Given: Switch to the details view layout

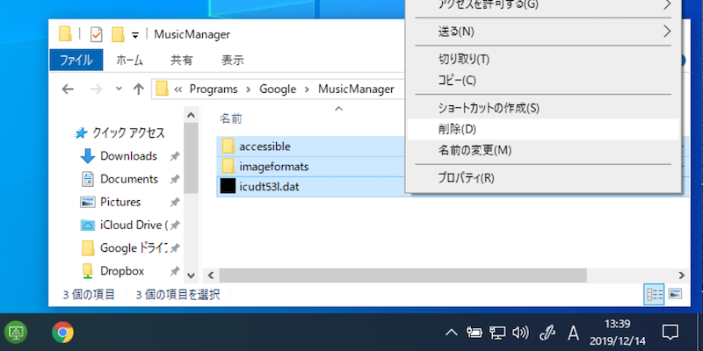Looking at the screenshot, I should pos(655,294).
